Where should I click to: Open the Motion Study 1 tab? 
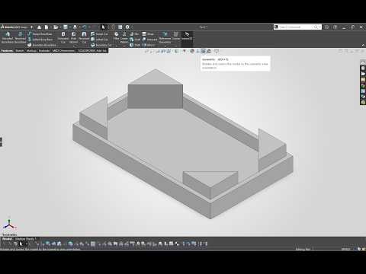(26, 239)
